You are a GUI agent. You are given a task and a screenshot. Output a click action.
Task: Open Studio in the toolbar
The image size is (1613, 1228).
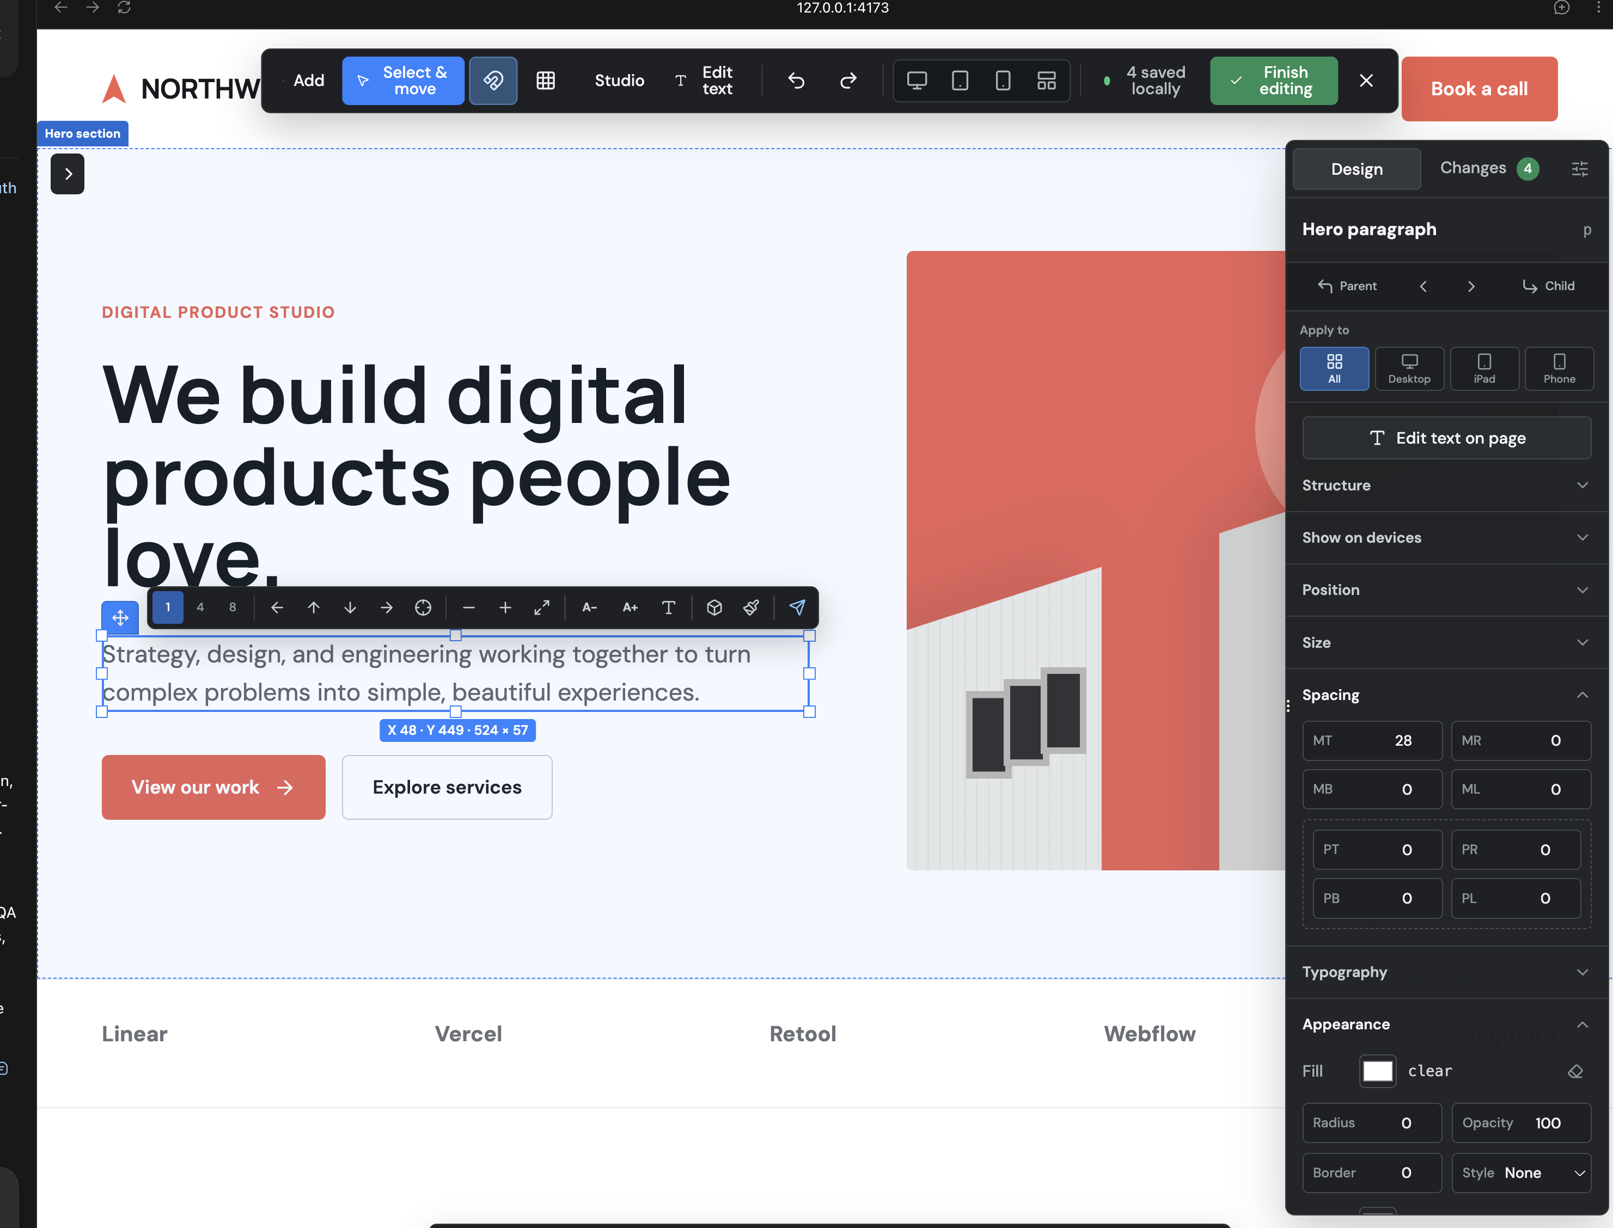coord(619,81)
